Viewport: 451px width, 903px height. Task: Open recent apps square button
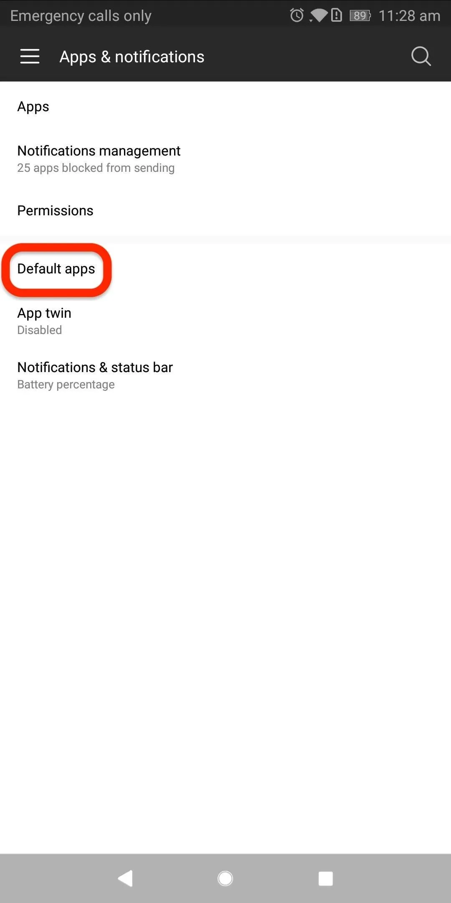click(x=326, y=878)
